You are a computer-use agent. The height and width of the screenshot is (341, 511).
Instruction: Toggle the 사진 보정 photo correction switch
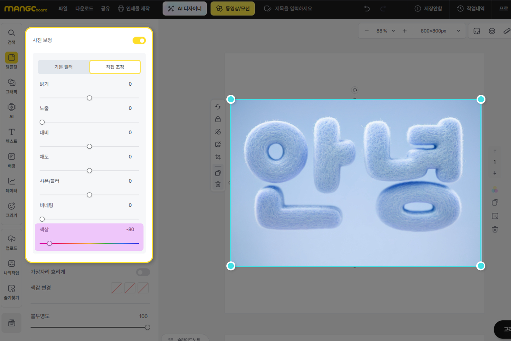139,40
